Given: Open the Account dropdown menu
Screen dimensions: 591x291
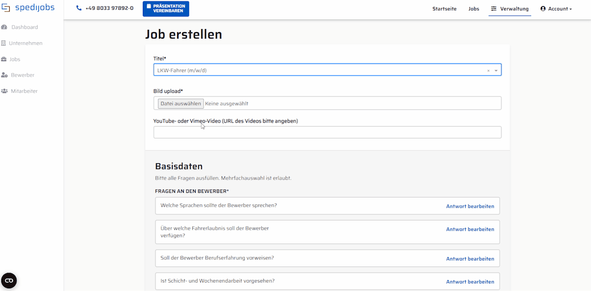Looking at the screenshot, I should (556, 9).
